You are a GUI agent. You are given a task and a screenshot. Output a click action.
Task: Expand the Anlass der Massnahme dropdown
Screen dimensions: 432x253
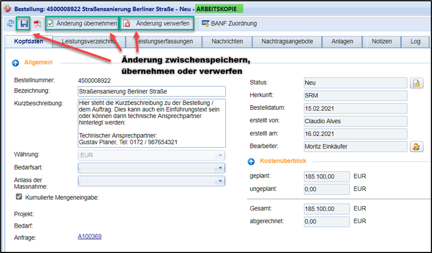(x=220, y=181)
